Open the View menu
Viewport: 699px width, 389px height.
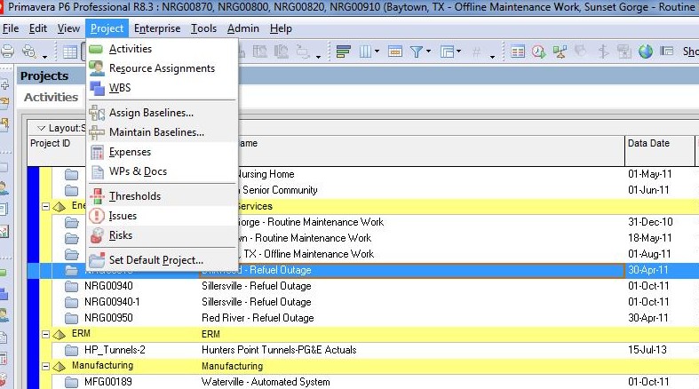click(68, 28)
